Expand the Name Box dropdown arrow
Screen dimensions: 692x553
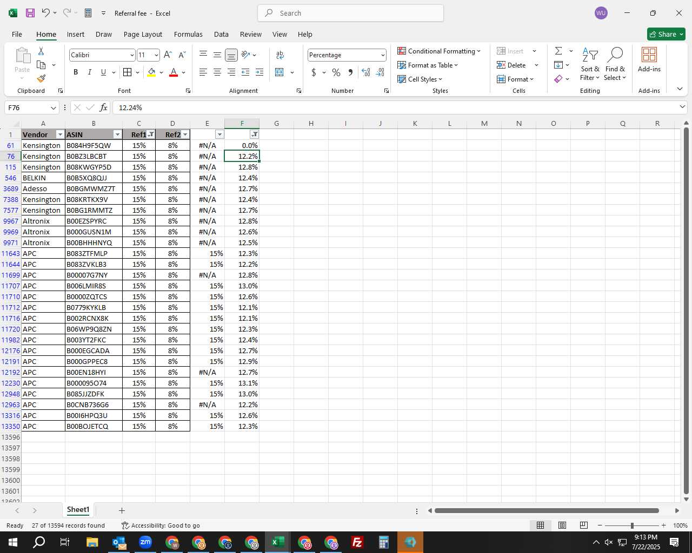(x=53, y=107)
